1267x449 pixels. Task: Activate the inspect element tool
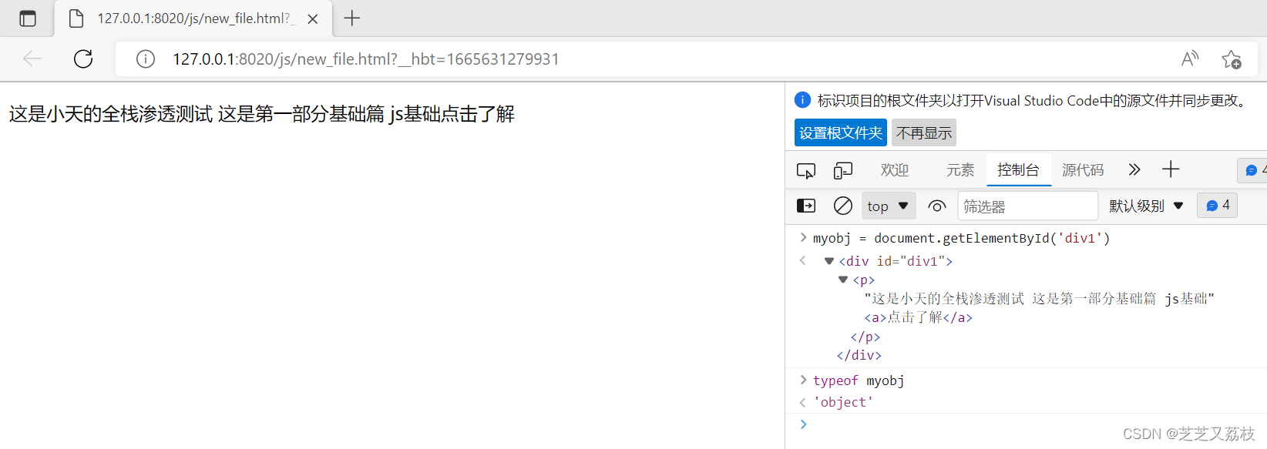(806, 170)
